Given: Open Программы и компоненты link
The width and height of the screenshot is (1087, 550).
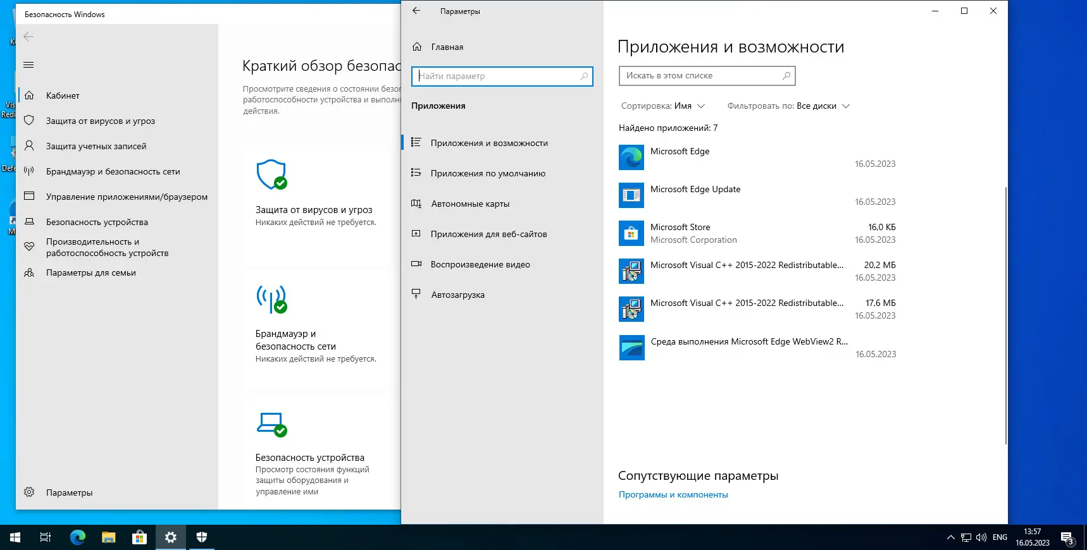Looking at the screenshot, I should [x=673, y=495].
